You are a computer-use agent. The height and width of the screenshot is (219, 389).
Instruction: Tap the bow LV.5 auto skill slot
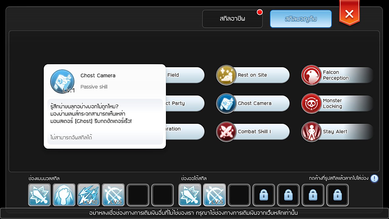[215, 195]
